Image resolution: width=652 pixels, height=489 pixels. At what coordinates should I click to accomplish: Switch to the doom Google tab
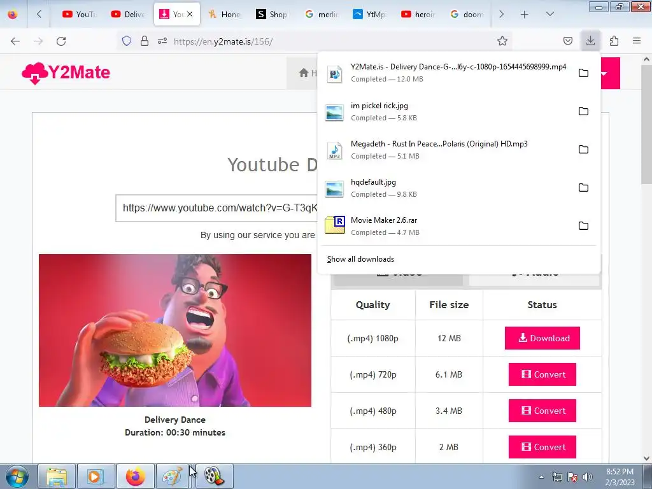coord(467,14)
